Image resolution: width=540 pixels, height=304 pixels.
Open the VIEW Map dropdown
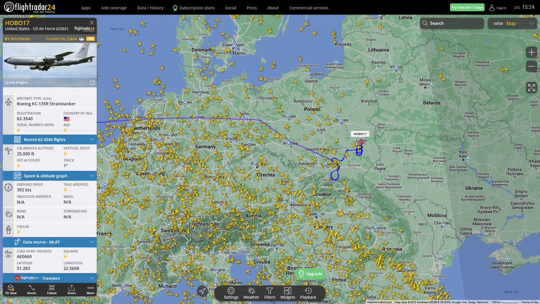click(512, 23)
